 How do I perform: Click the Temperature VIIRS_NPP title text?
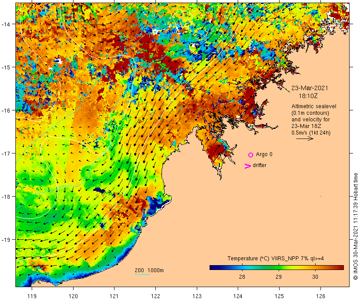pyautogui.click(x=276, y=258)
